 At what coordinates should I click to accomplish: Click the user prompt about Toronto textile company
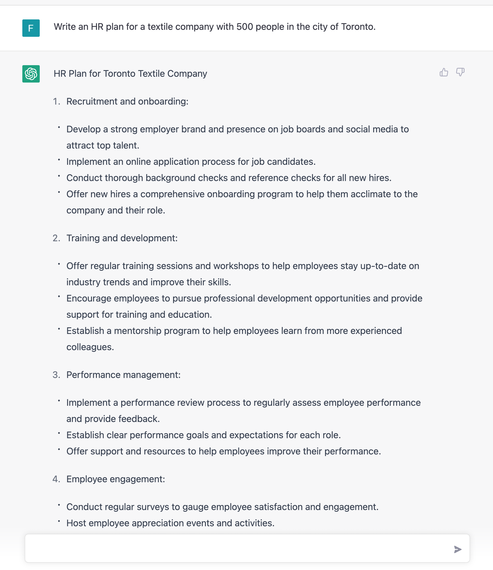(x=215, y=27)
